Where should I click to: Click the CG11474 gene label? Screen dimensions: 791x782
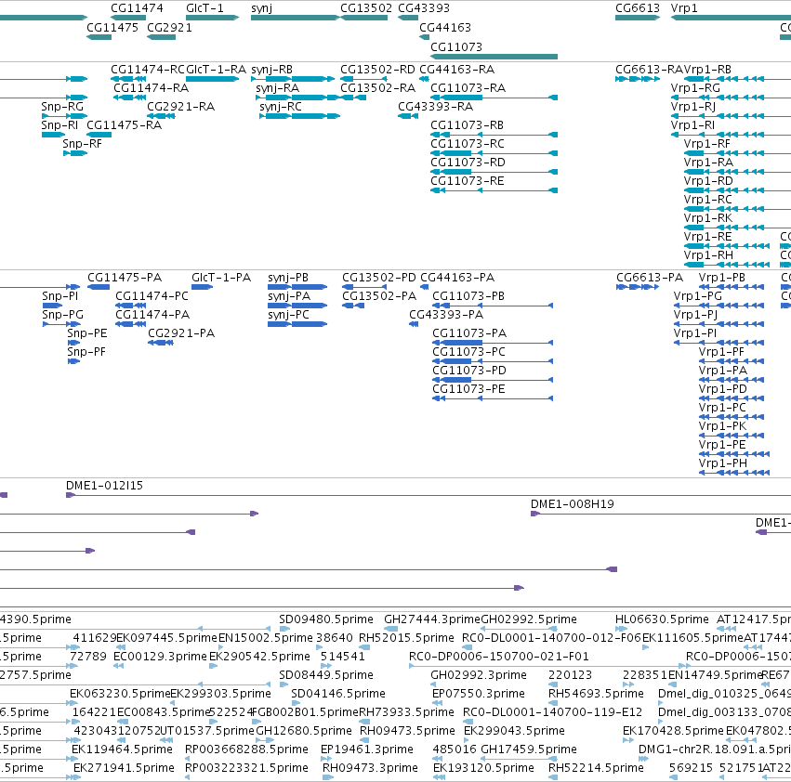point(137,8)
